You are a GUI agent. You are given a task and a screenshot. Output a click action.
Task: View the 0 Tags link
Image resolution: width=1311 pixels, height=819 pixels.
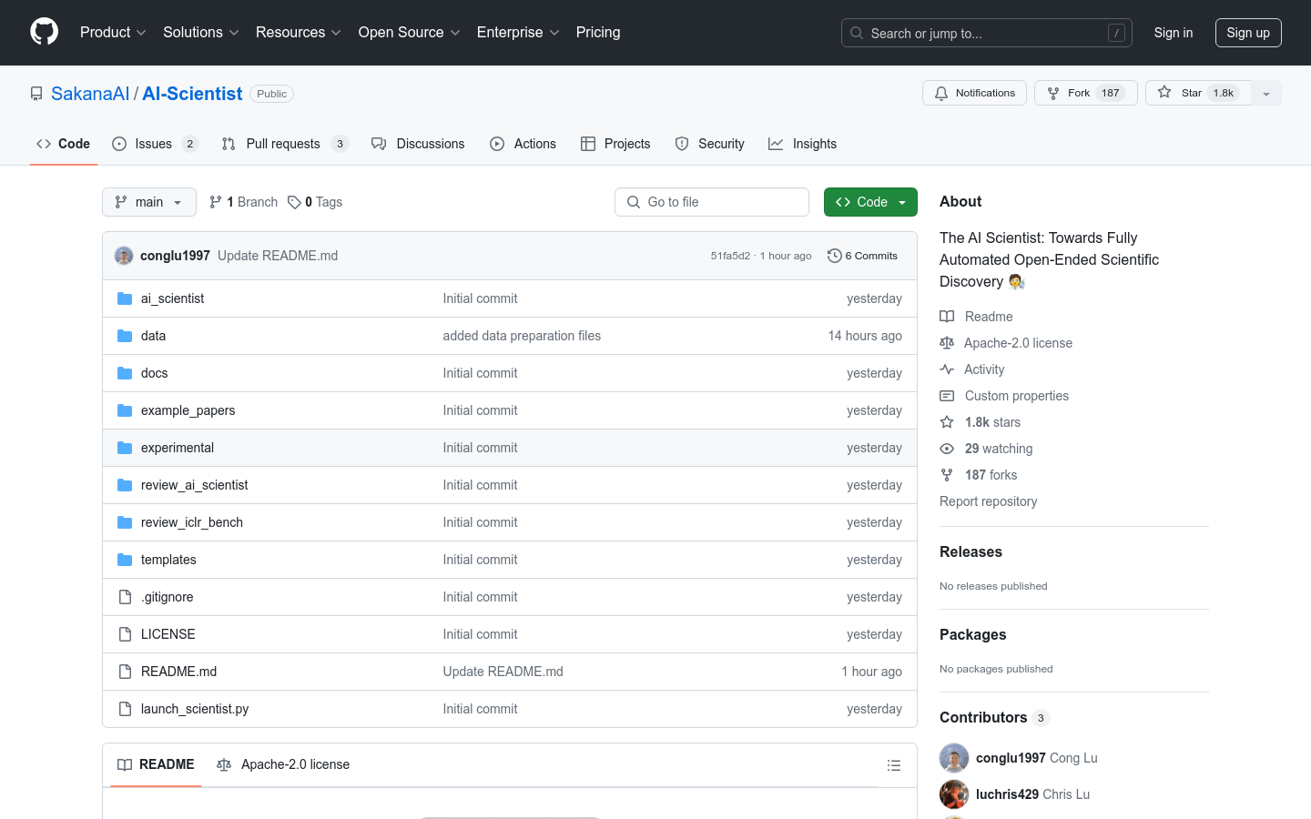click(315, 202)
